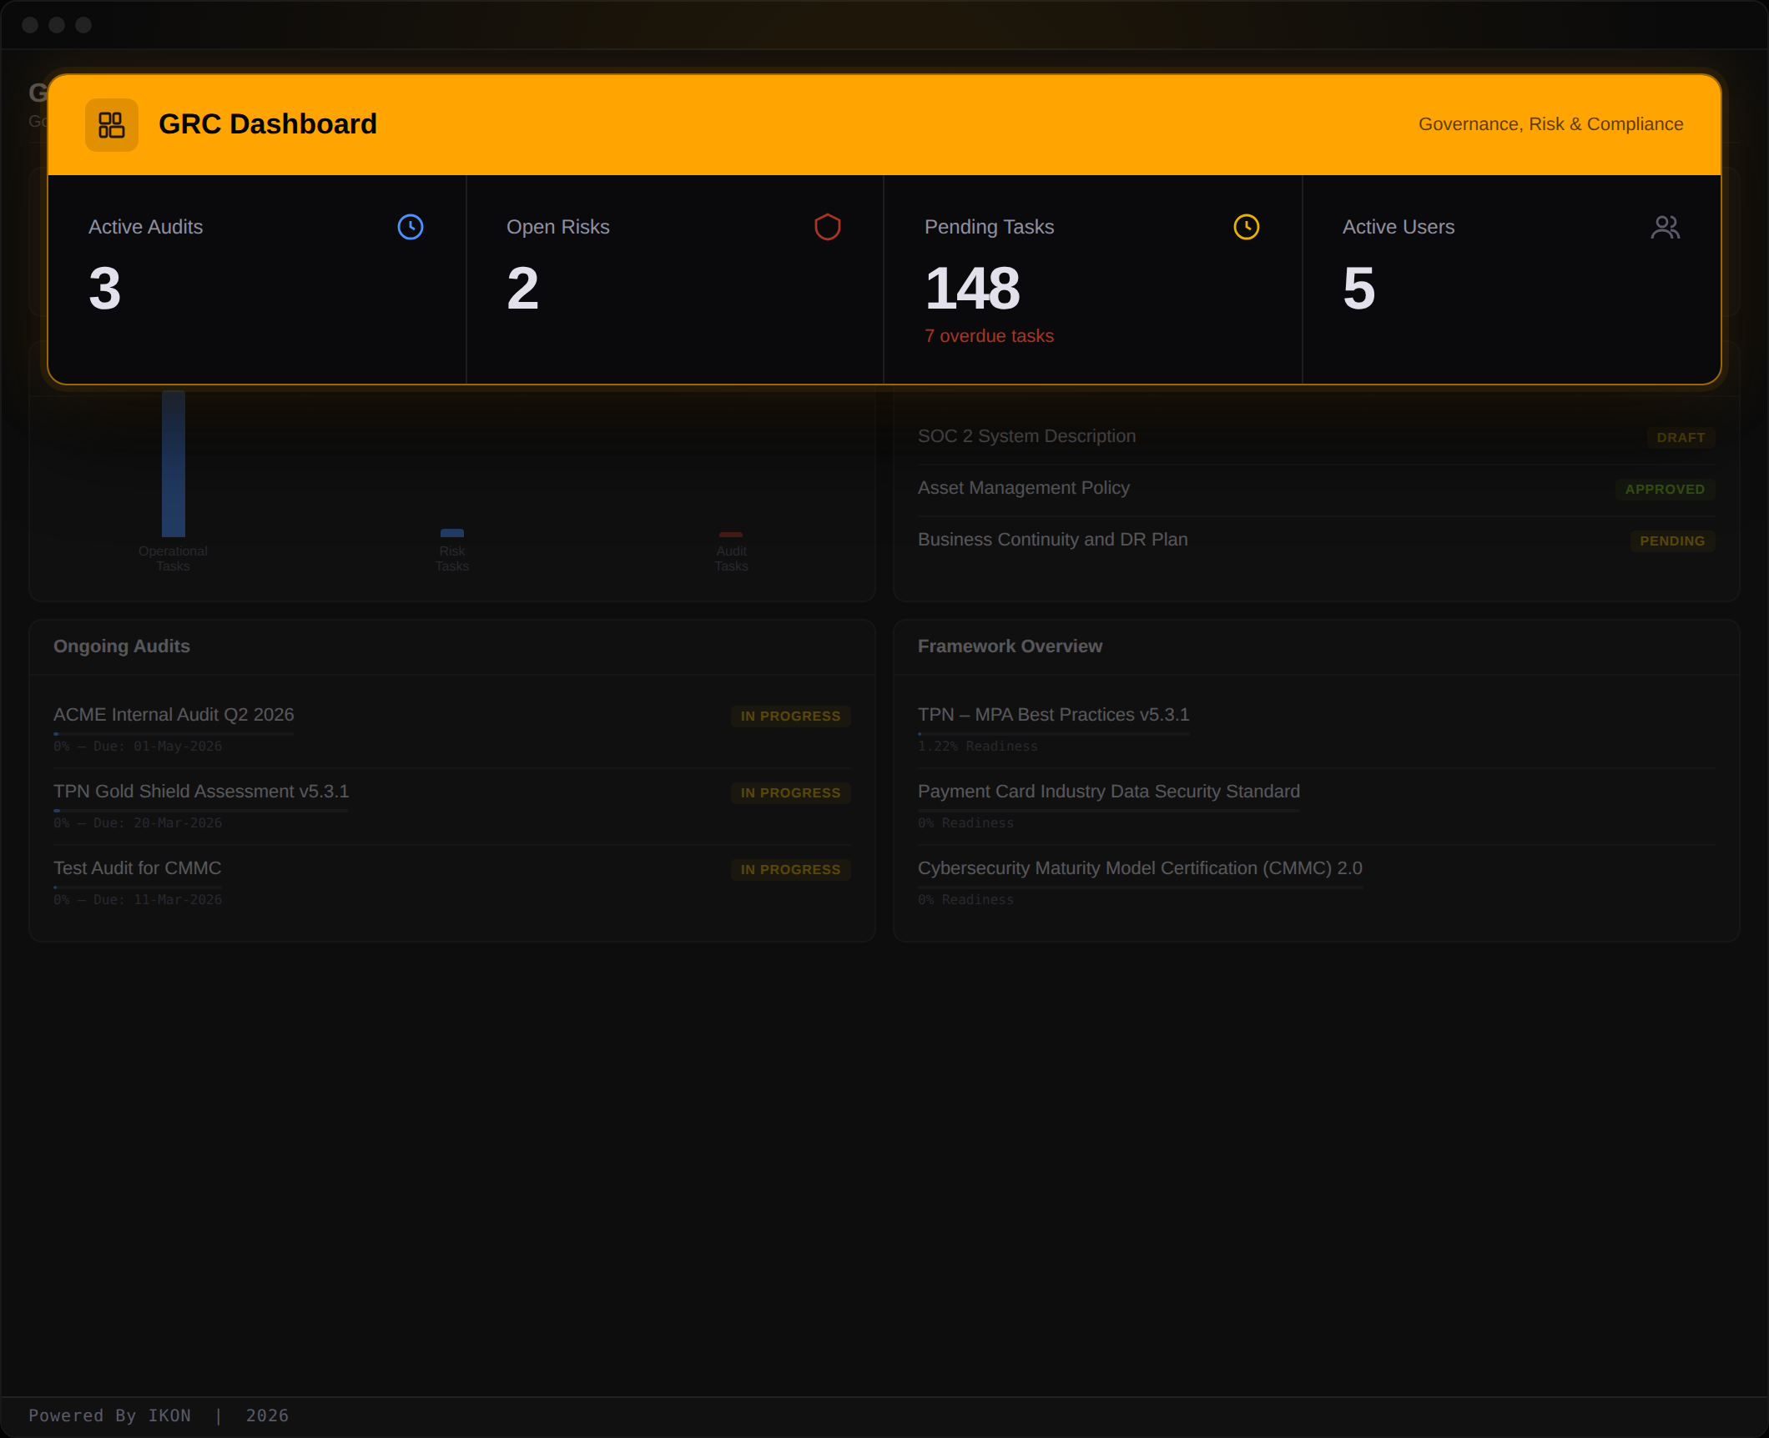
Task: Click the shield icon on Open Risks card
Action: tap(827, 226)
